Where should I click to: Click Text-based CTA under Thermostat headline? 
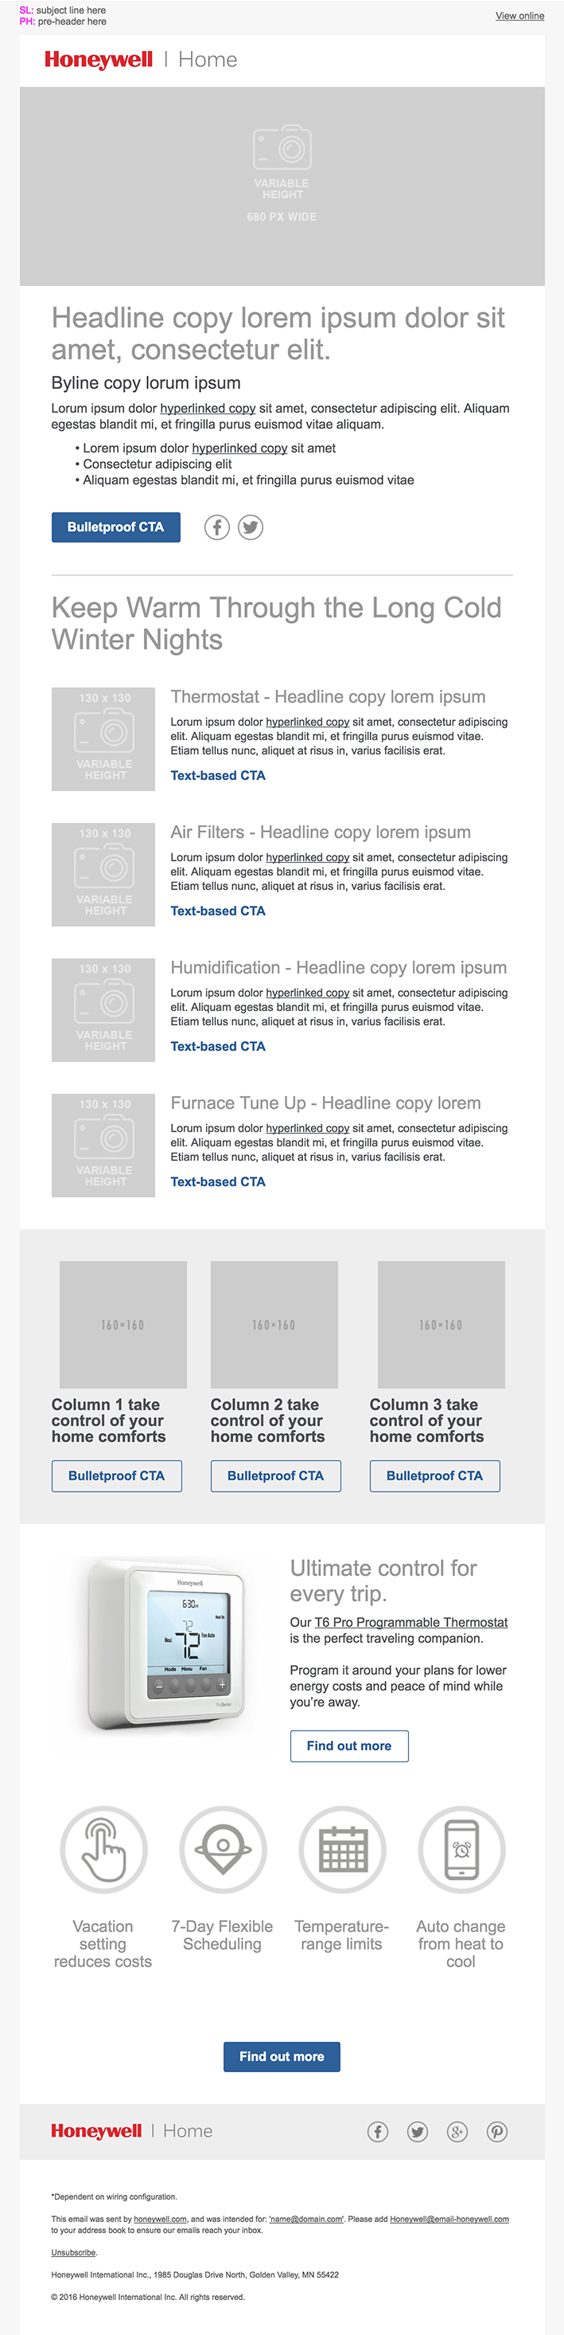[x=218, y=775]
